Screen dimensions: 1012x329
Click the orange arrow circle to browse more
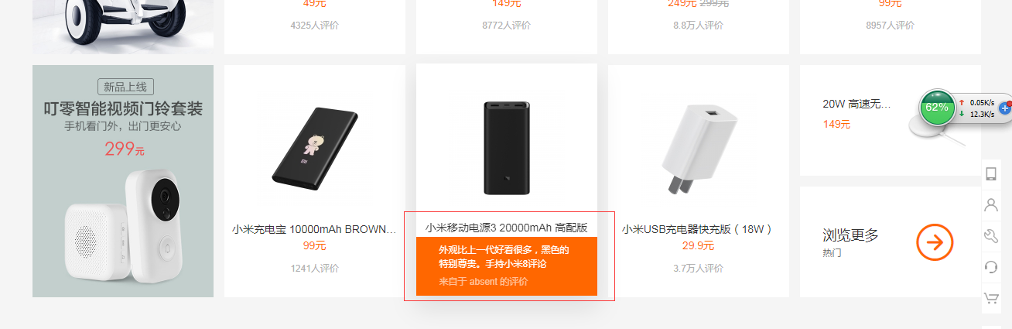[x=935, y=243]
